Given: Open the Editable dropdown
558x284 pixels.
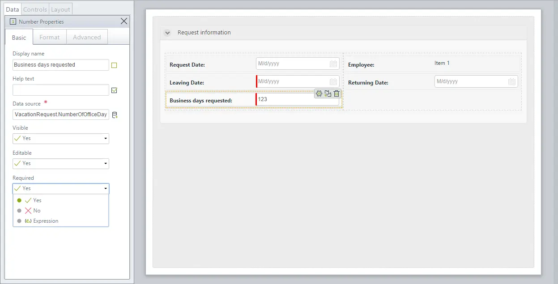Looking at the screenshot, I should coord(61,164).
